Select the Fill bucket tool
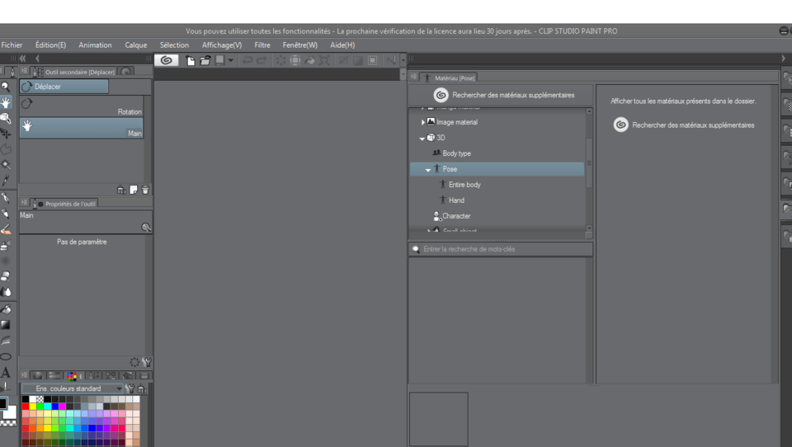The image size is (792, 447). click(6, 309)
